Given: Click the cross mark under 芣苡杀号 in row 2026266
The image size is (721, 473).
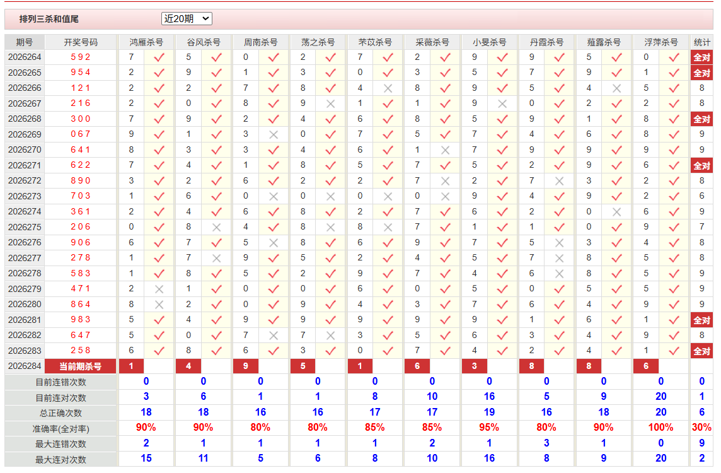Looking at the screenshot, I should click(x=388, y=88).
